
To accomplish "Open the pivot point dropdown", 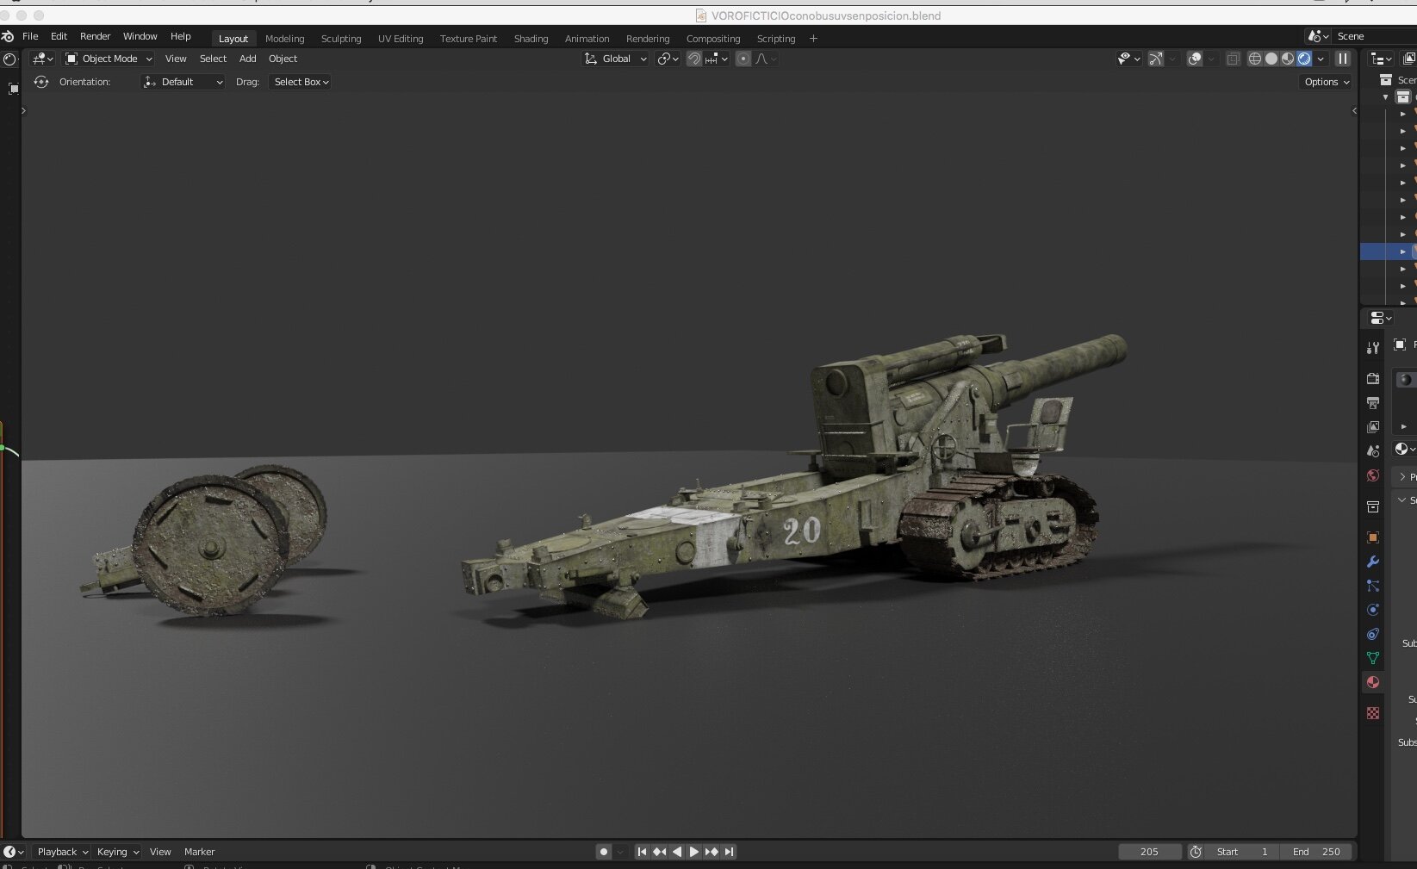I will coord(668,59).
